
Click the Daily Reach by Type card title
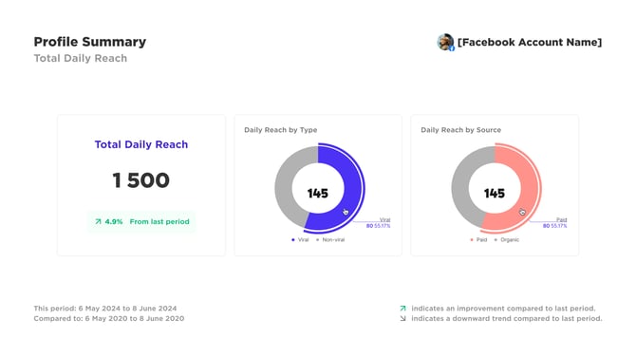[281, 130]
